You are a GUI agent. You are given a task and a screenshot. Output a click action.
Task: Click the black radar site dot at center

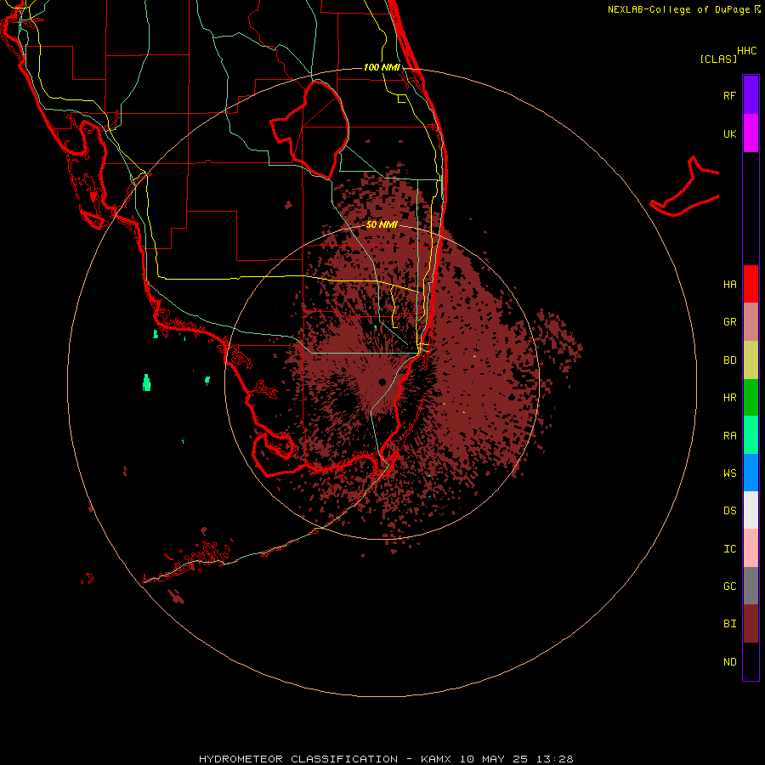[x=382, y=382]
